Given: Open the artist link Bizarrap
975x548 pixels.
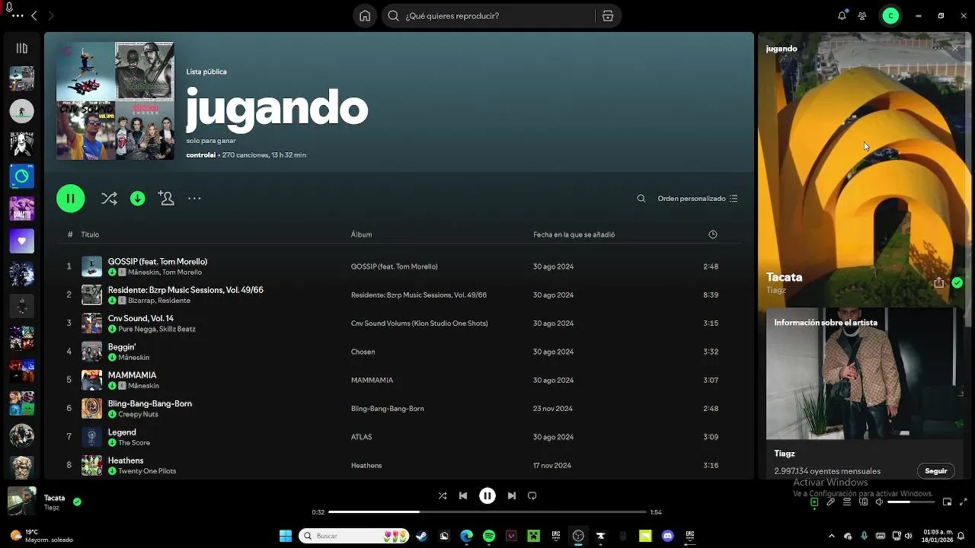Looking at the screenshot, I should tap(142, 301).
